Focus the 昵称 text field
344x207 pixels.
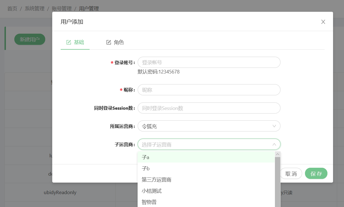(209, 90)
